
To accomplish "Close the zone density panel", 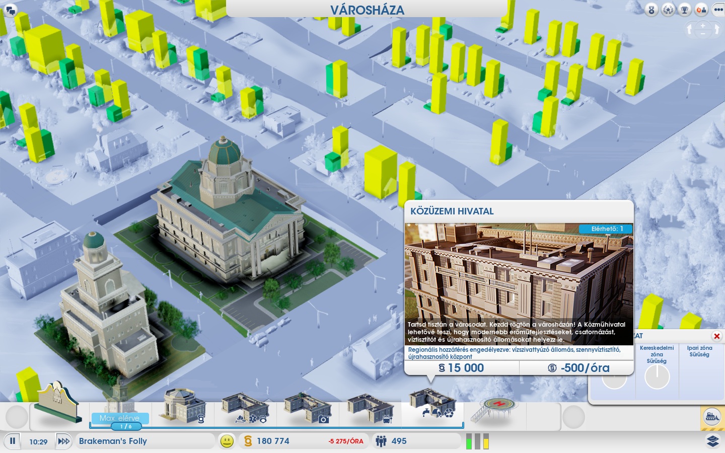I will 716,336.
